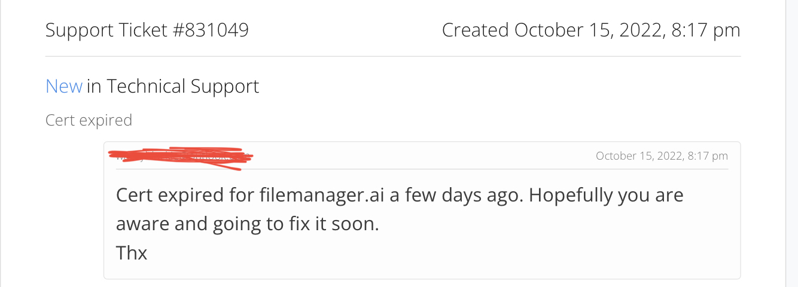This screenshot has width=798, height=287.
Task: Click the vertical border at the right page edge
Action: pyautogui.click(x=784, y=143)
